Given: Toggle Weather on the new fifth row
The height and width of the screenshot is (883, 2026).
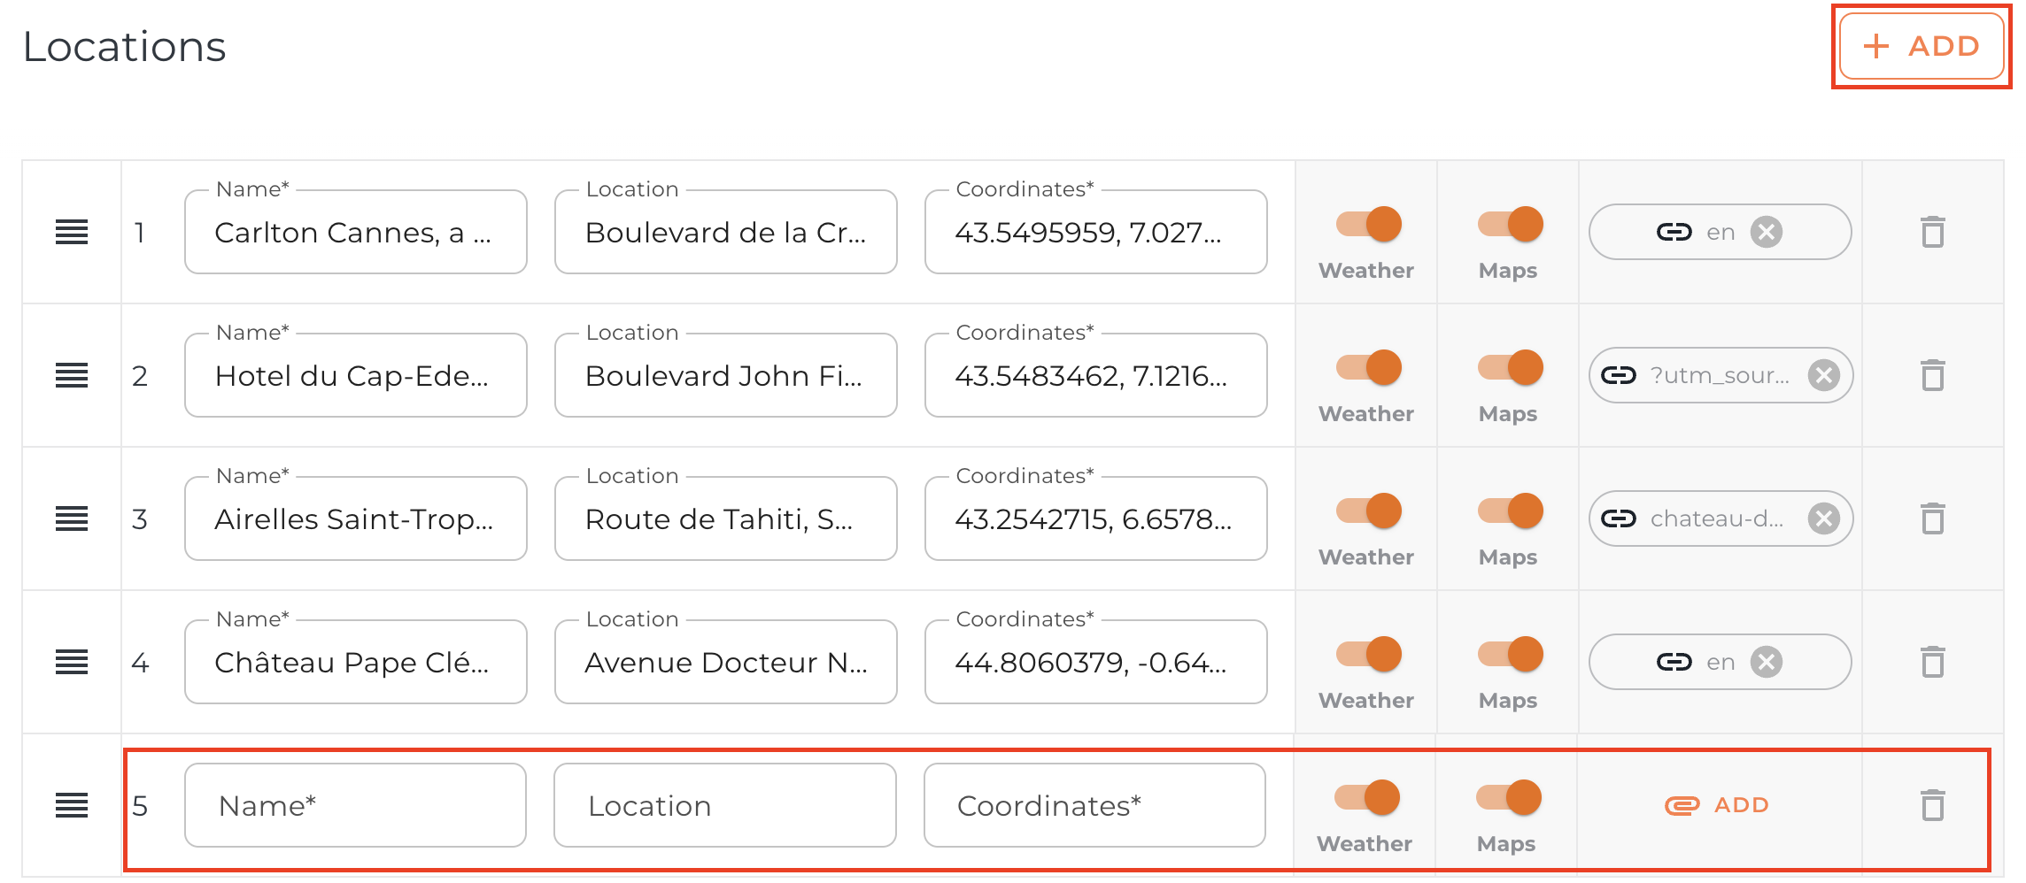Looking at the screenshot, I should pyautogui.click(x=1367, y=798).
